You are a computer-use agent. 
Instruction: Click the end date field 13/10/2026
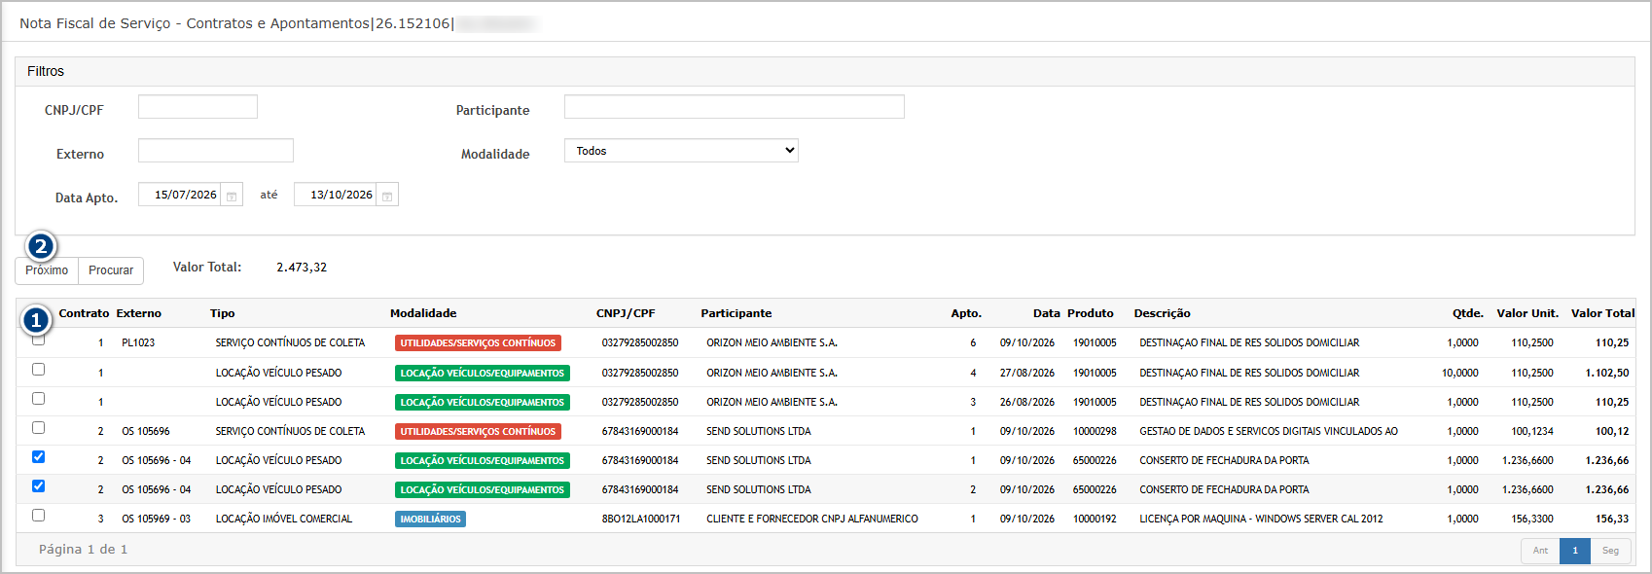pyautogui.click(x=336, y=195)
